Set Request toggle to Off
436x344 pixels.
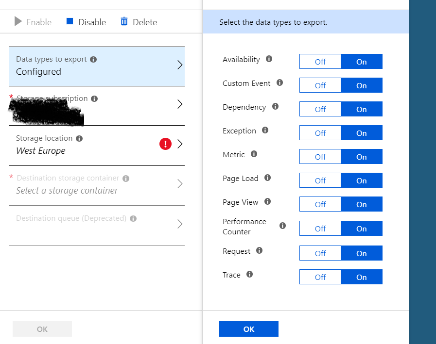point(320,253)
